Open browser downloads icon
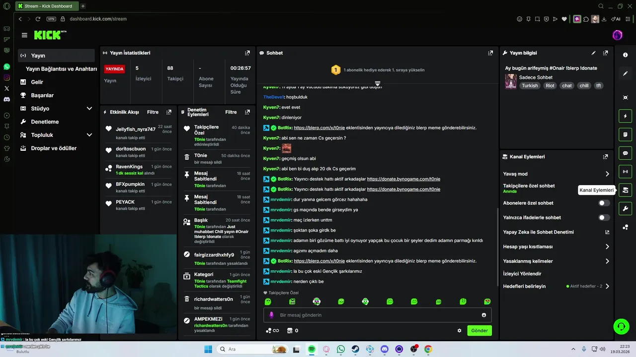Viewport: 636px width, 357px height. point(604,19)
